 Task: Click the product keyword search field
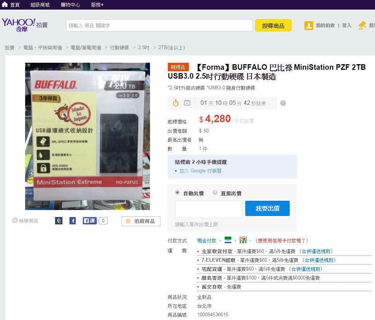159,25
